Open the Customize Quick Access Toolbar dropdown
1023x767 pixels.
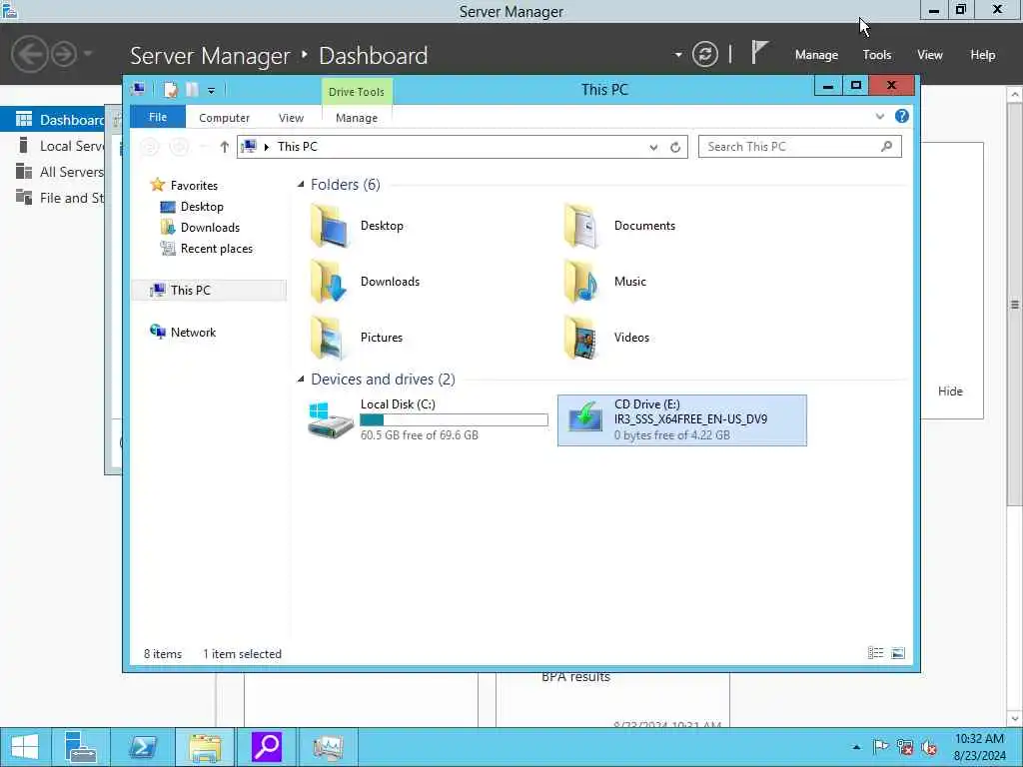click(212, 91)
